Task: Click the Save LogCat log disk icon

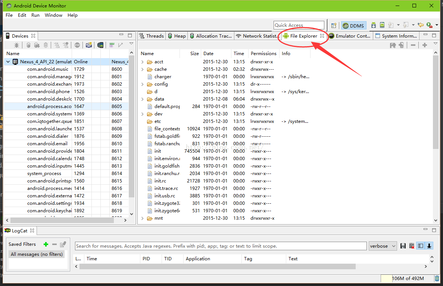Action: (403, 246)
